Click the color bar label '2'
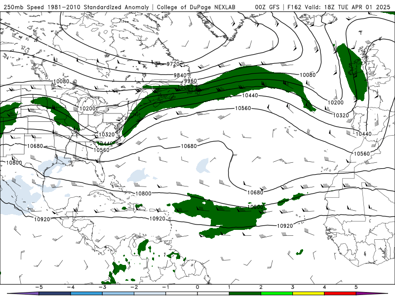Screen dimensions: 395x296 point(261,287)
